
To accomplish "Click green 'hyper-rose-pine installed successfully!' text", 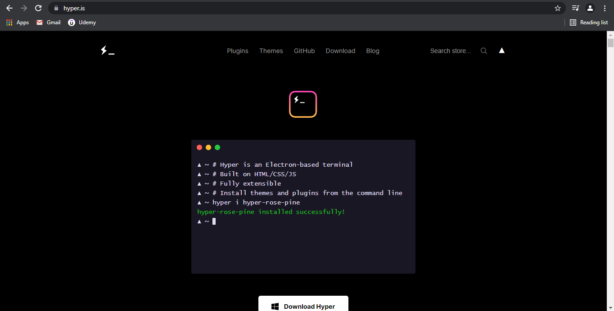I will [x=271, y=212].
